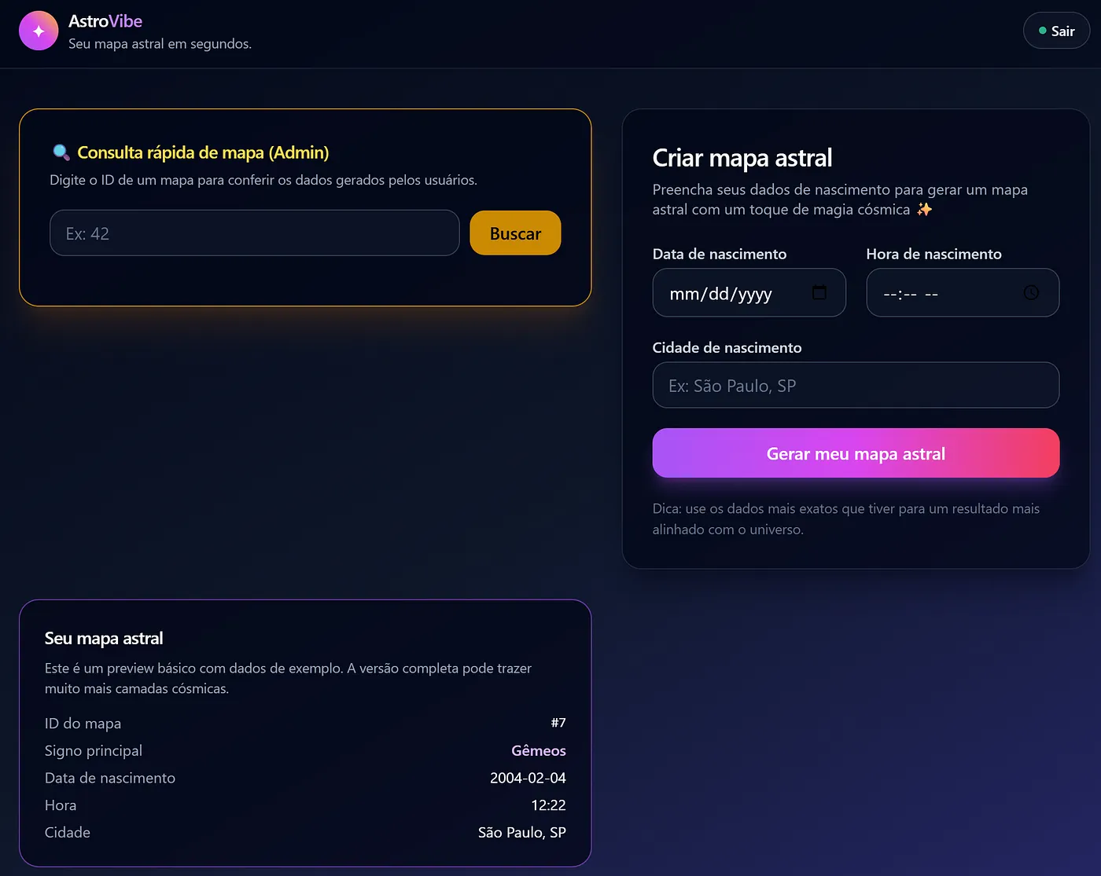Open the clock picker icon in time field
This screenshot has width=1101, height=876.
tap(1031, 292)
